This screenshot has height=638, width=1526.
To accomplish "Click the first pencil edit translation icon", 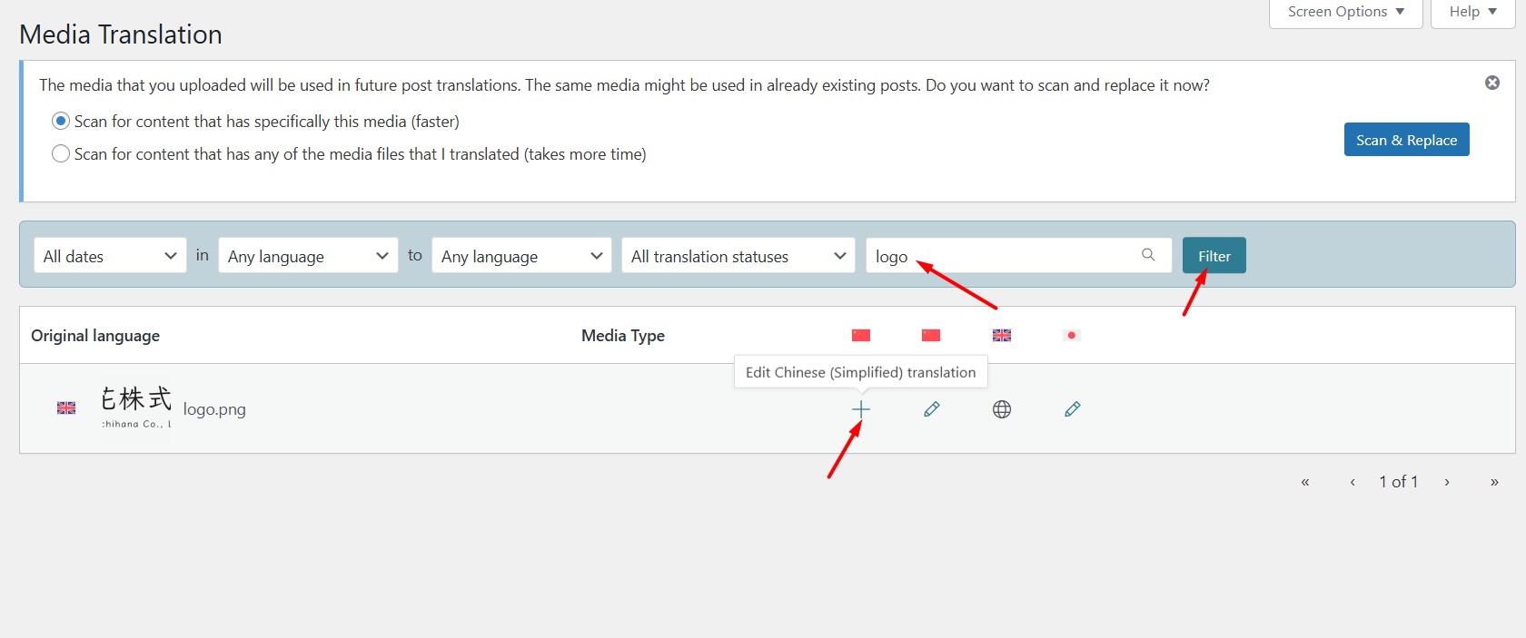I will coord(931,409).
